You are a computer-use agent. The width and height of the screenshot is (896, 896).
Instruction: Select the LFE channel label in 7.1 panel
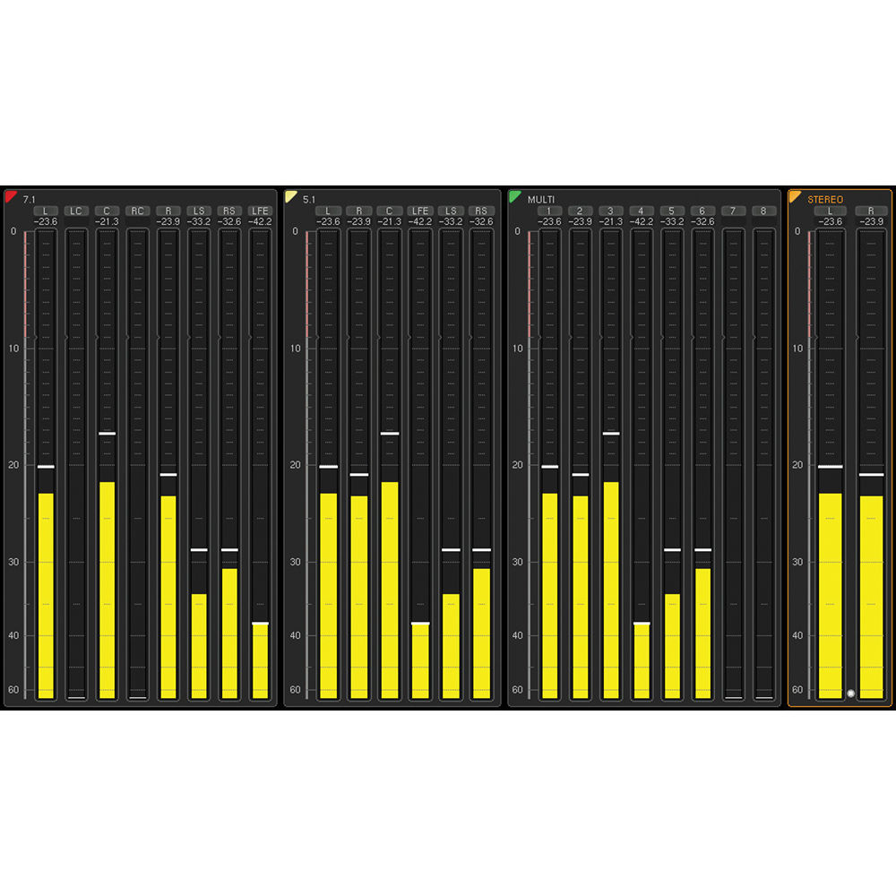260,211
